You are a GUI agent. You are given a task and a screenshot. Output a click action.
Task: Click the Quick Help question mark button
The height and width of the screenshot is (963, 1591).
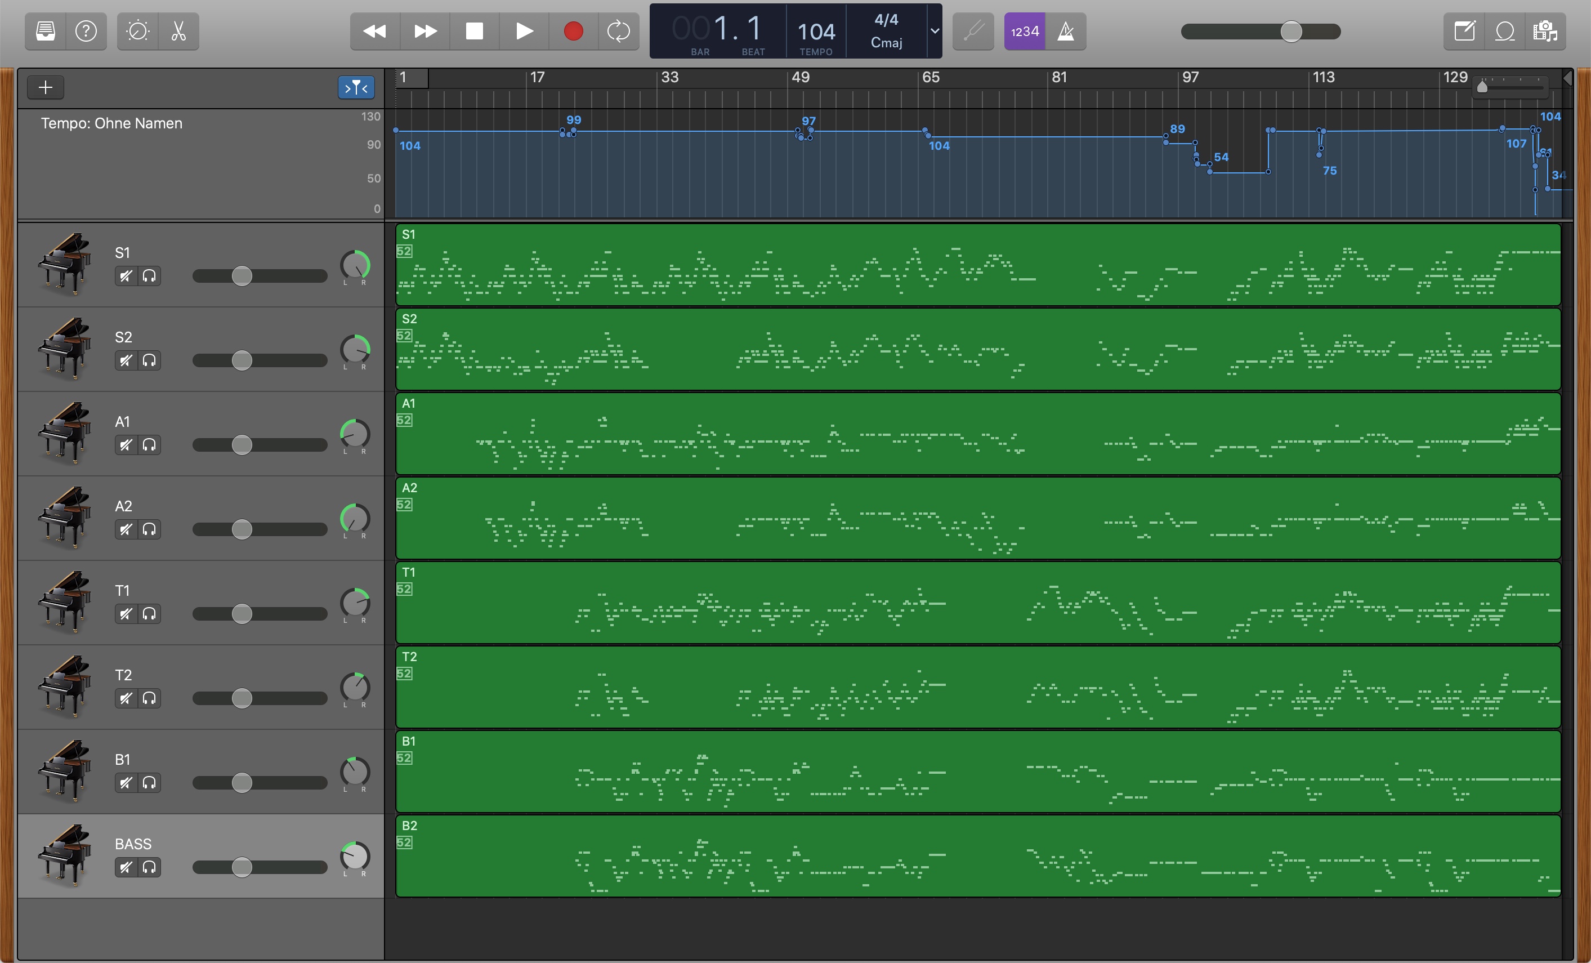click(x=86, y=31)
